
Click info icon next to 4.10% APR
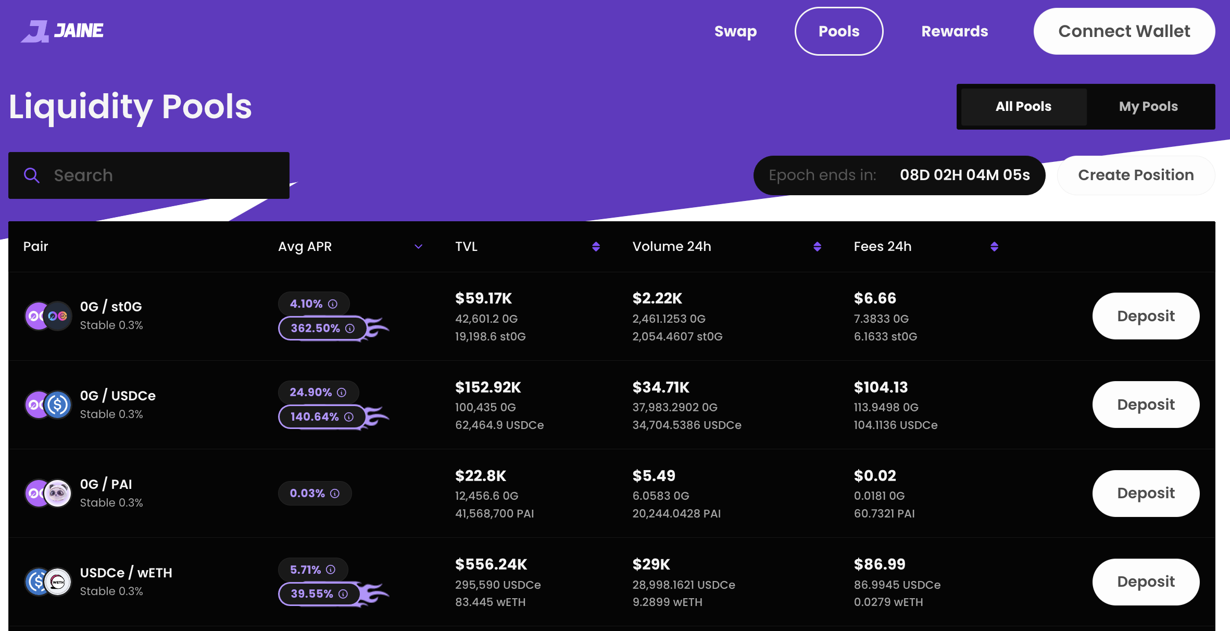click(333, 304)
